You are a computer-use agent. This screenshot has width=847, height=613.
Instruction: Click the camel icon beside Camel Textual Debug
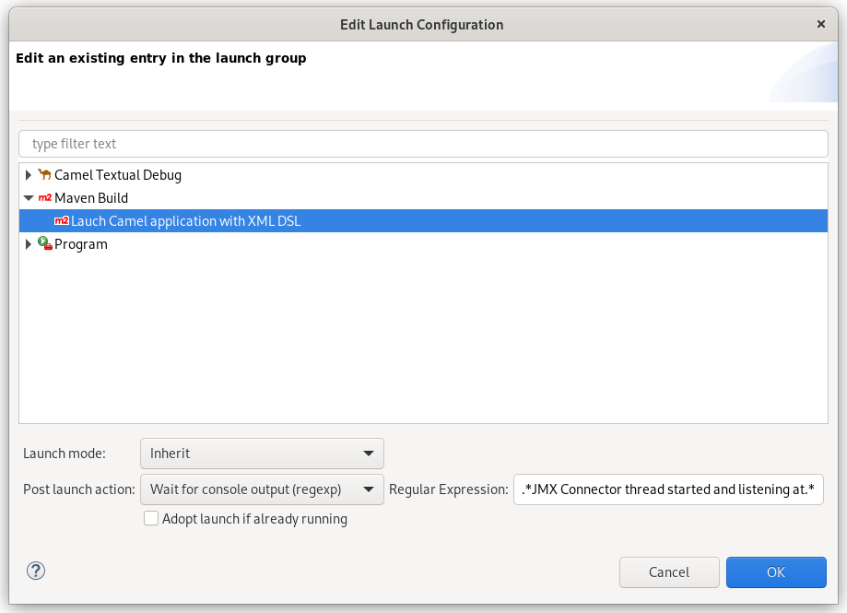(x=45, y=174)
